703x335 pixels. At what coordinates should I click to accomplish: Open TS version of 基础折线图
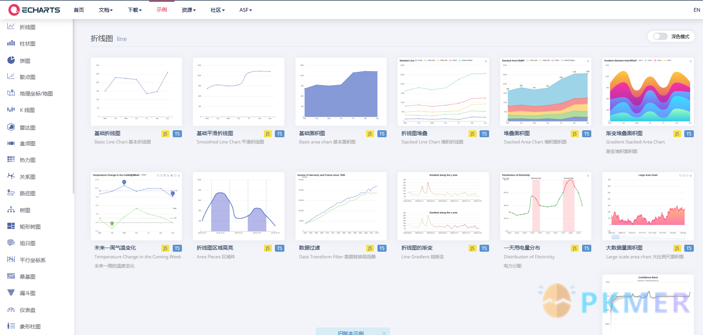tap(177, 134)
